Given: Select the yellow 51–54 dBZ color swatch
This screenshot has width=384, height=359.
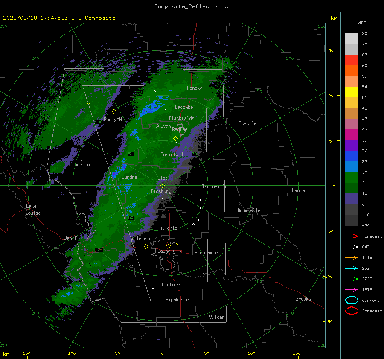Looking at the screenshot, I should [352, 92].
